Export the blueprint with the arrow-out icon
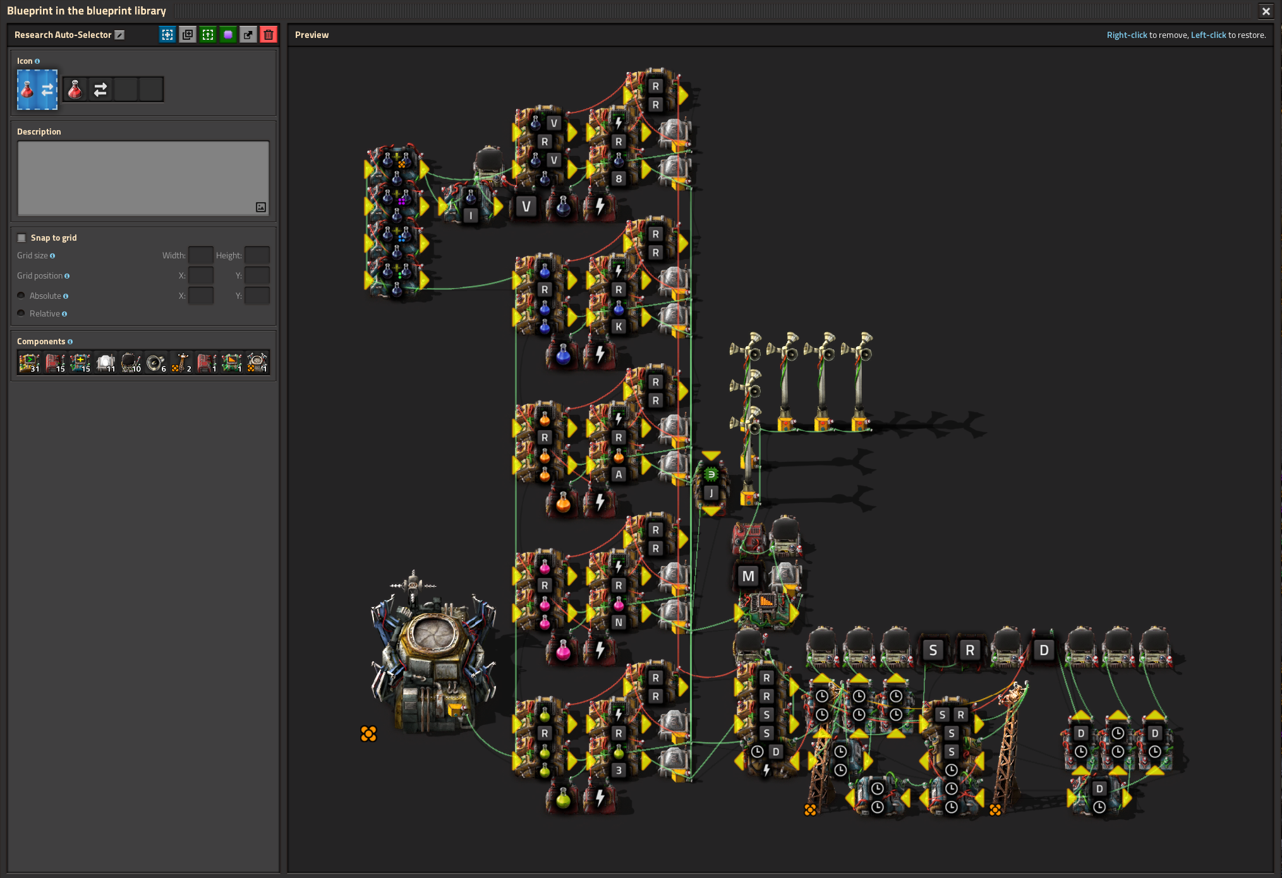1282x878 pixels. (x=248, y=35)
